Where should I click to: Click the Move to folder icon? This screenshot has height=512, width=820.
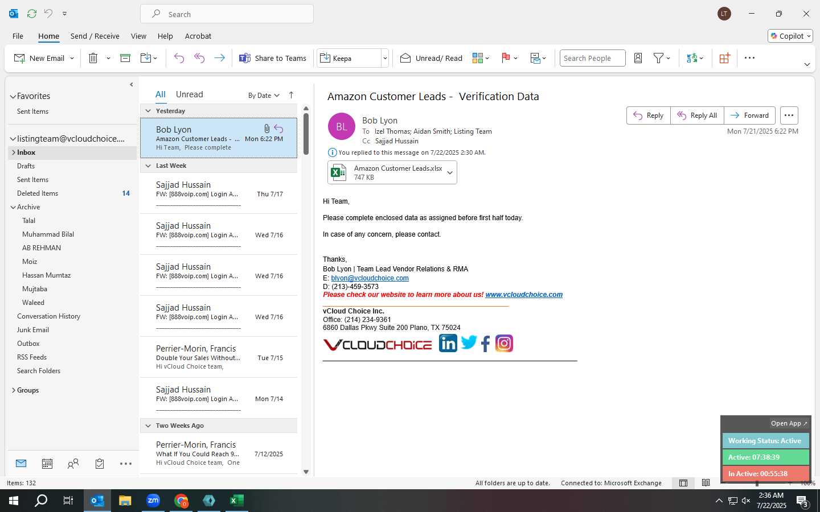click(145, 58)
